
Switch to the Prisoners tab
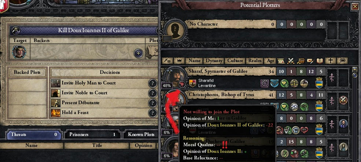click(92, 135)
